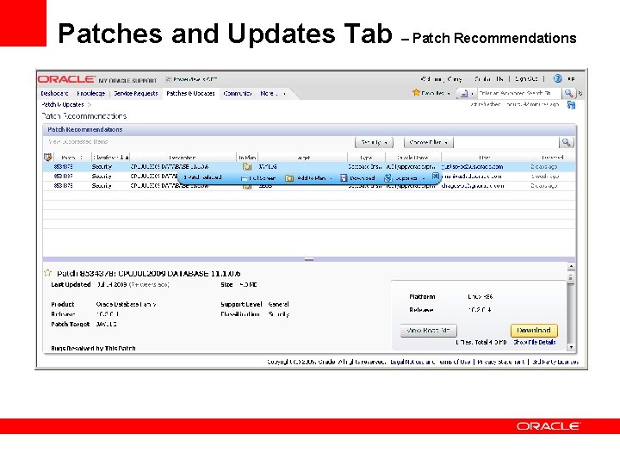Click the Suppress icon in popup toolbar
The height and width of the screenshot is (465, 620).
pos(387,178)
